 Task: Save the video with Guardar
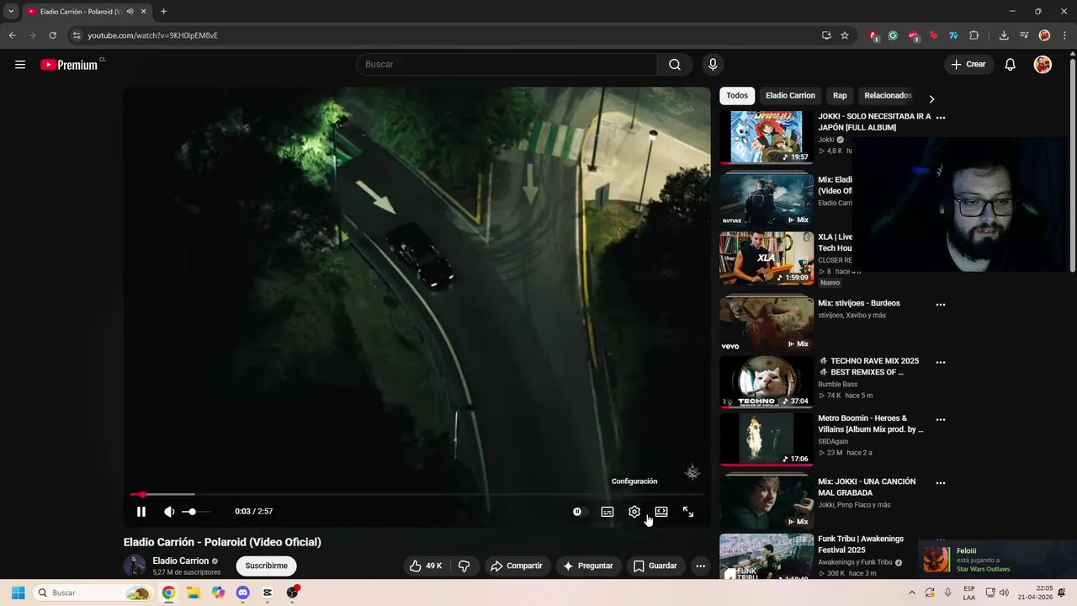(655, 566)
